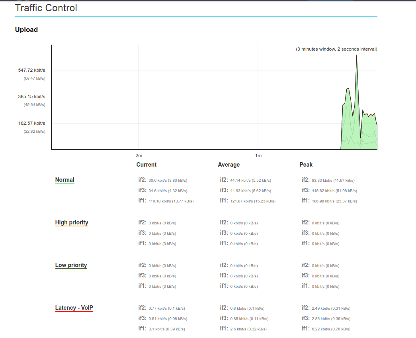Click the Latency - VoIP class label
The width and height of the screenshot is (416, 338).
[x=74, y=308]
